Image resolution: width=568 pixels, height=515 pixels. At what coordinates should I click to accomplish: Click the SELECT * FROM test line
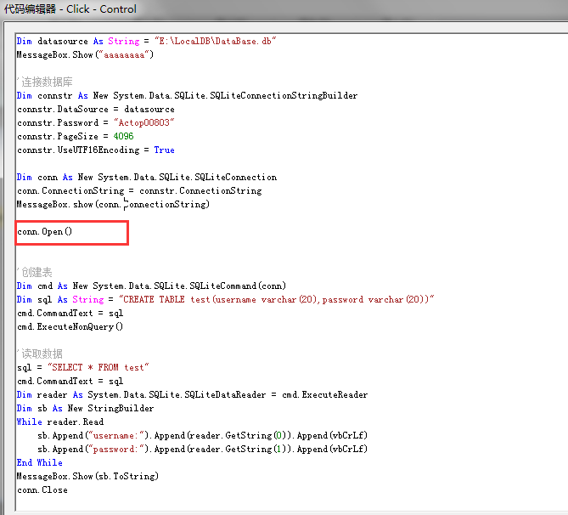[83, 367]
